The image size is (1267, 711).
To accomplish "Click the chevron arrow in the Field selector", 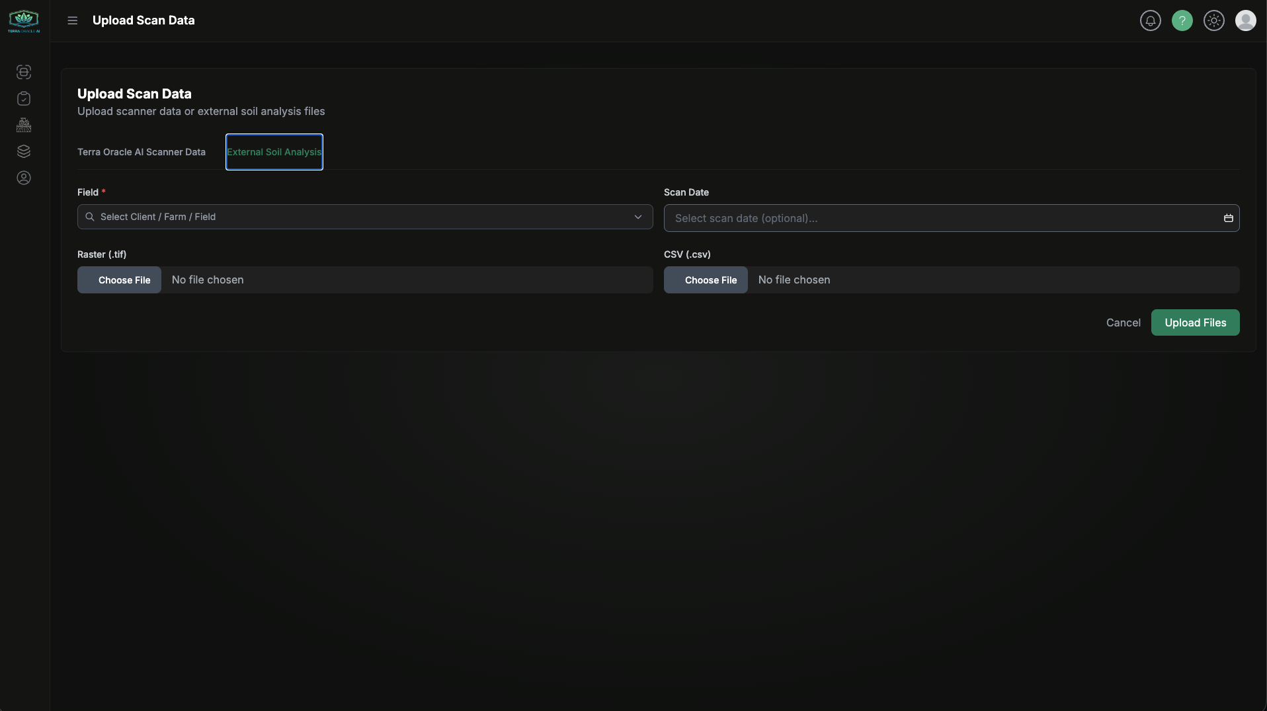I will [x=638, y=217].
